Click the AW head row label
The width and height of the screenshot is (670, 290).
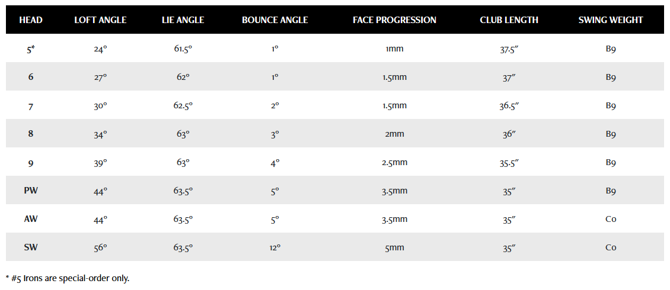coord(31,219)
